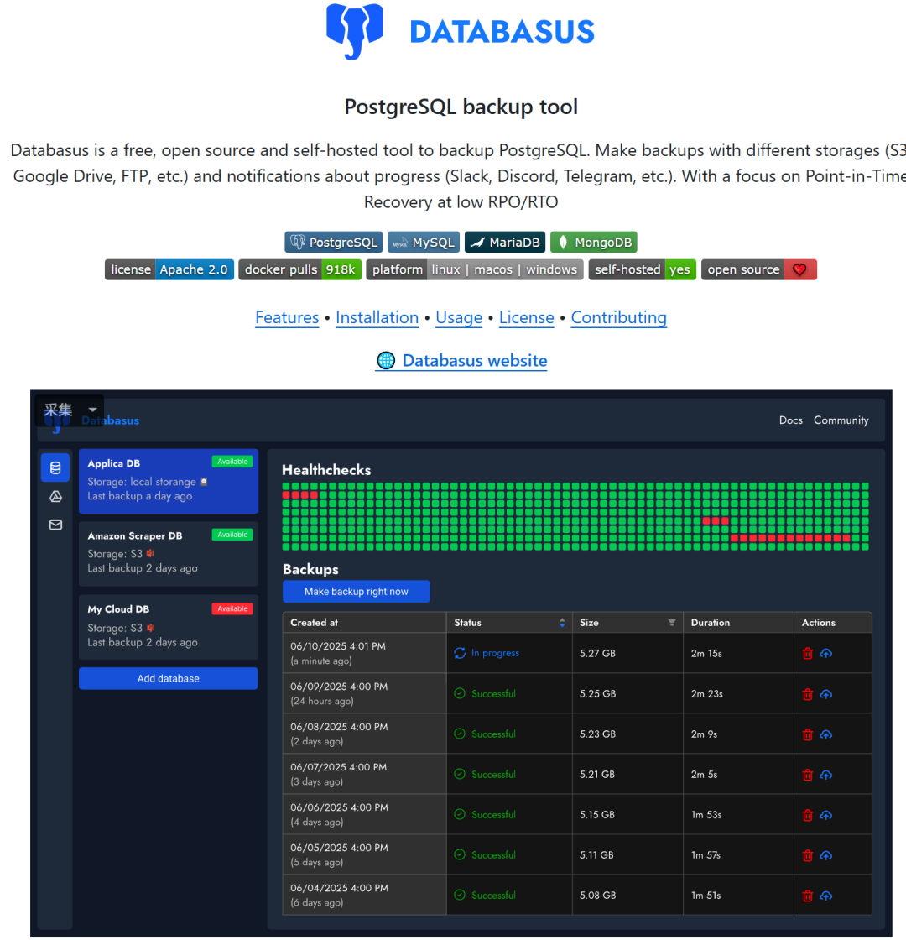Click the MySQL badge

coord(424,243)
